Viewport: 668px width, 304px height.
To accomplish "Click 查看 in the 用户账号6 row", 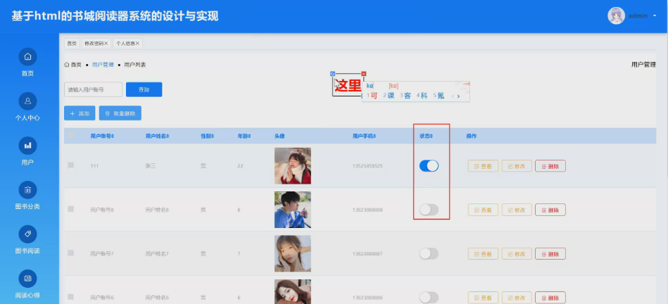I will coord(483,298).
